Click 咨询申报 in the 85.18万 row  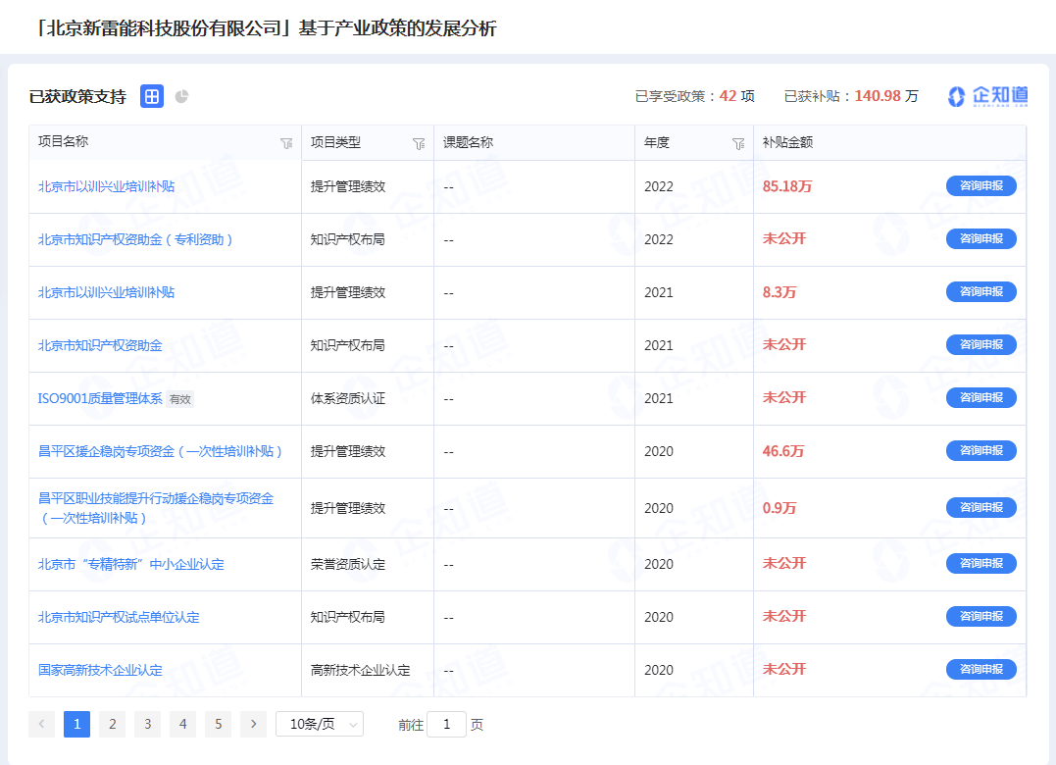pos(981,186)
